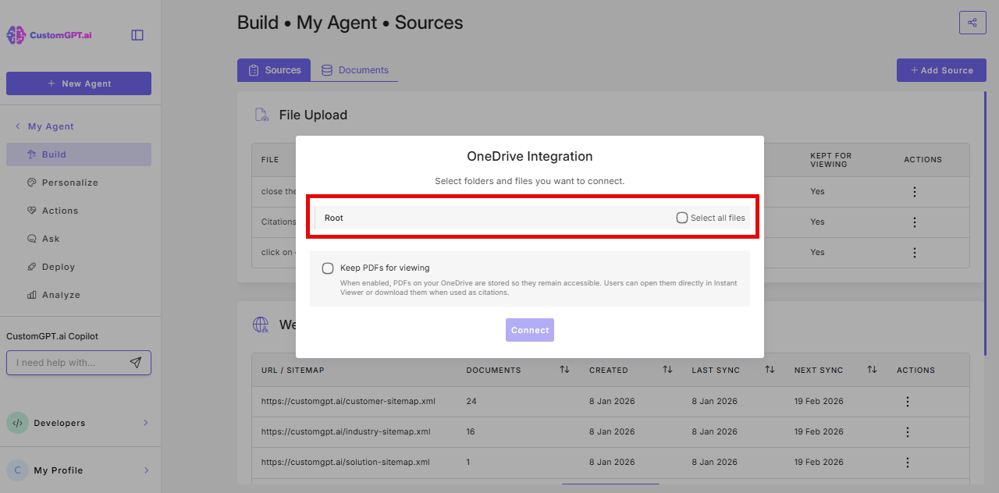Open the Deploy sidebar item
Screen dimensions: 999x493
click(x=79, y=267)
